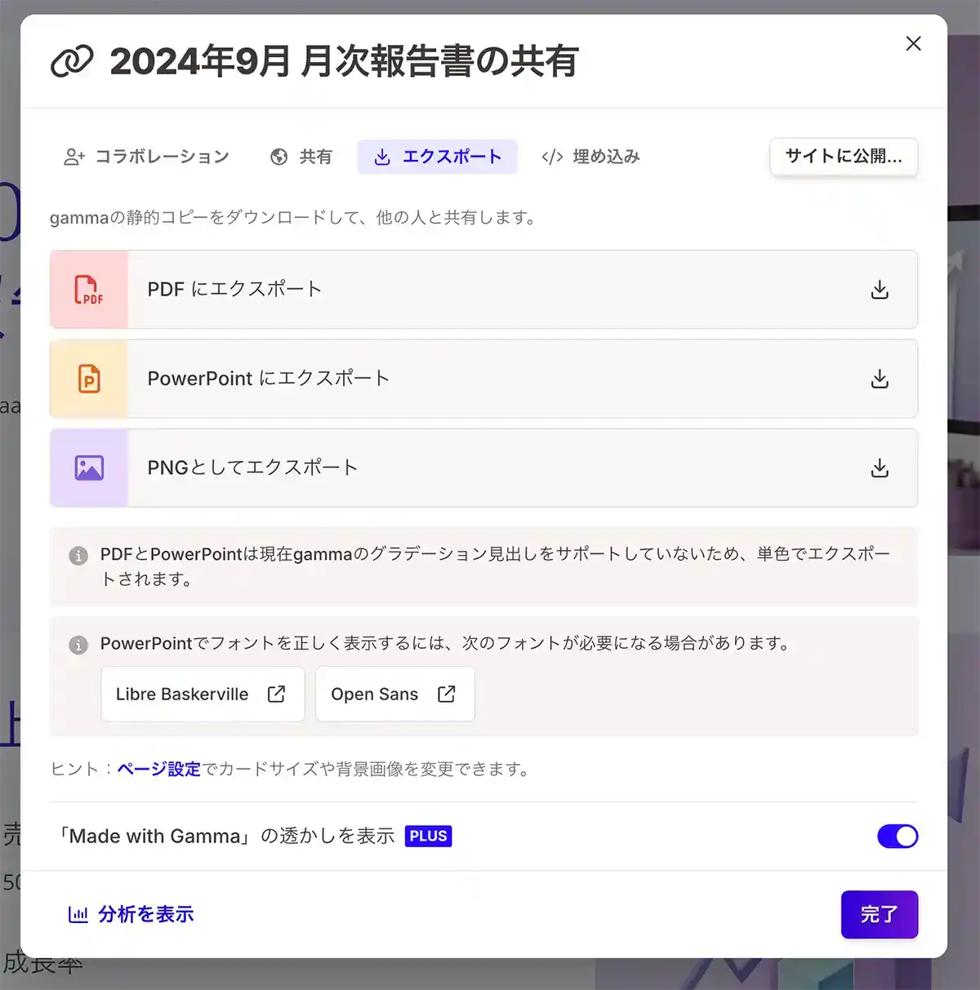
Task: Click the 完了 button
Action: (880, 914)
